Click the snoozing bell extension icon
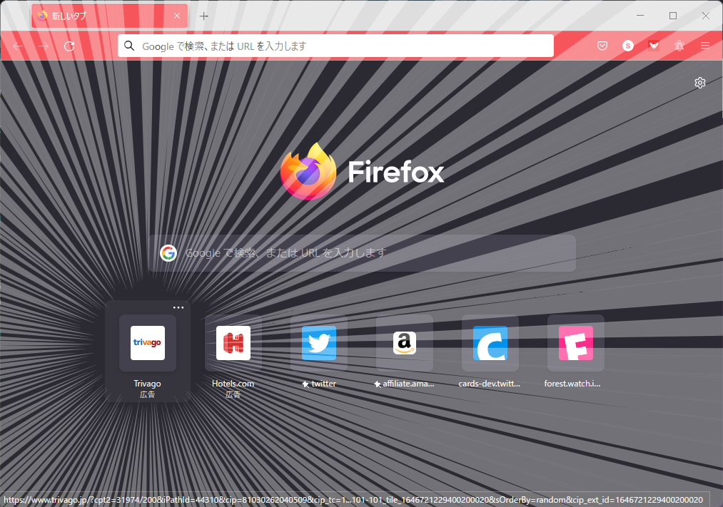The image size is (723, 507). (679, 46)
